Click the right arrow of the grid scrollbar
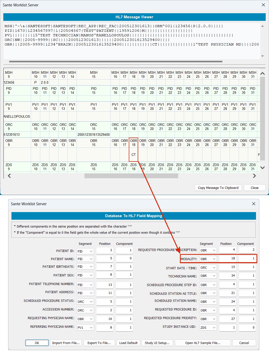 254,176
